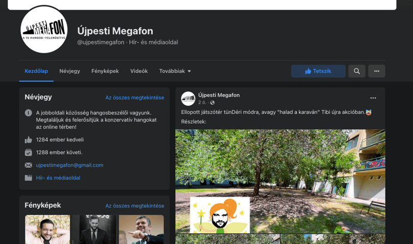
Task: Select the Videók tab
Action: tap(139, 71)
